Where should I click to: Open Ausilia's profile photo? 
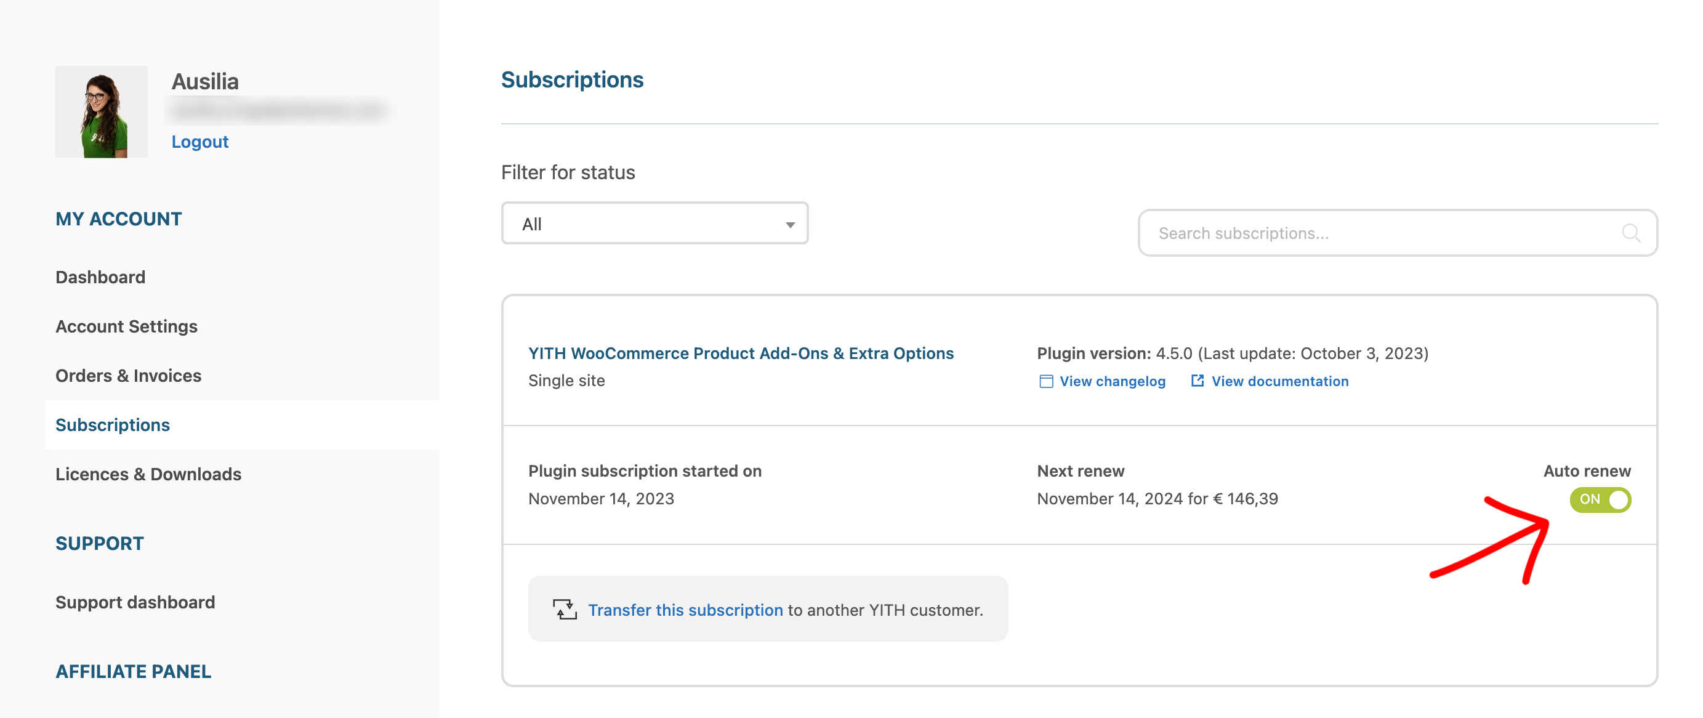[x=101, y=111]
